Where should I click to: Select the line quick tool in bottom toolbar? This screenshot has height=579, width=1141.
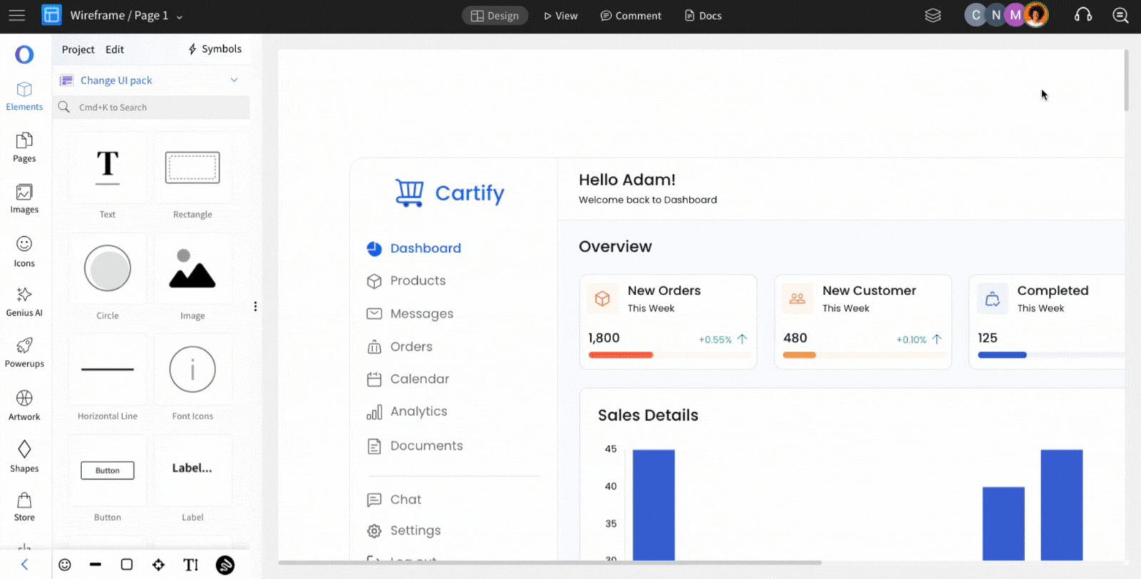[x=96, y=565]
